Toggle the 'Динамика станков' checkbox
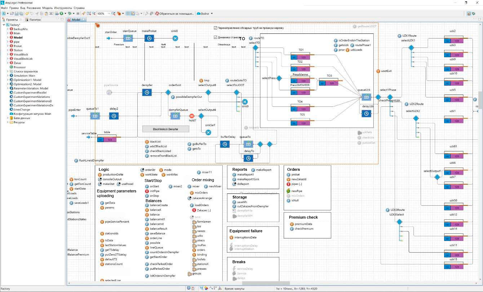483x292 pixels. [x=215, y=37]
